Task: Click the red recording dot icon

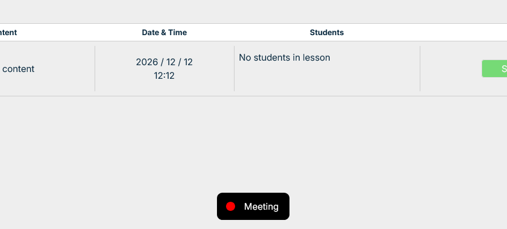Action: [231, 206]
